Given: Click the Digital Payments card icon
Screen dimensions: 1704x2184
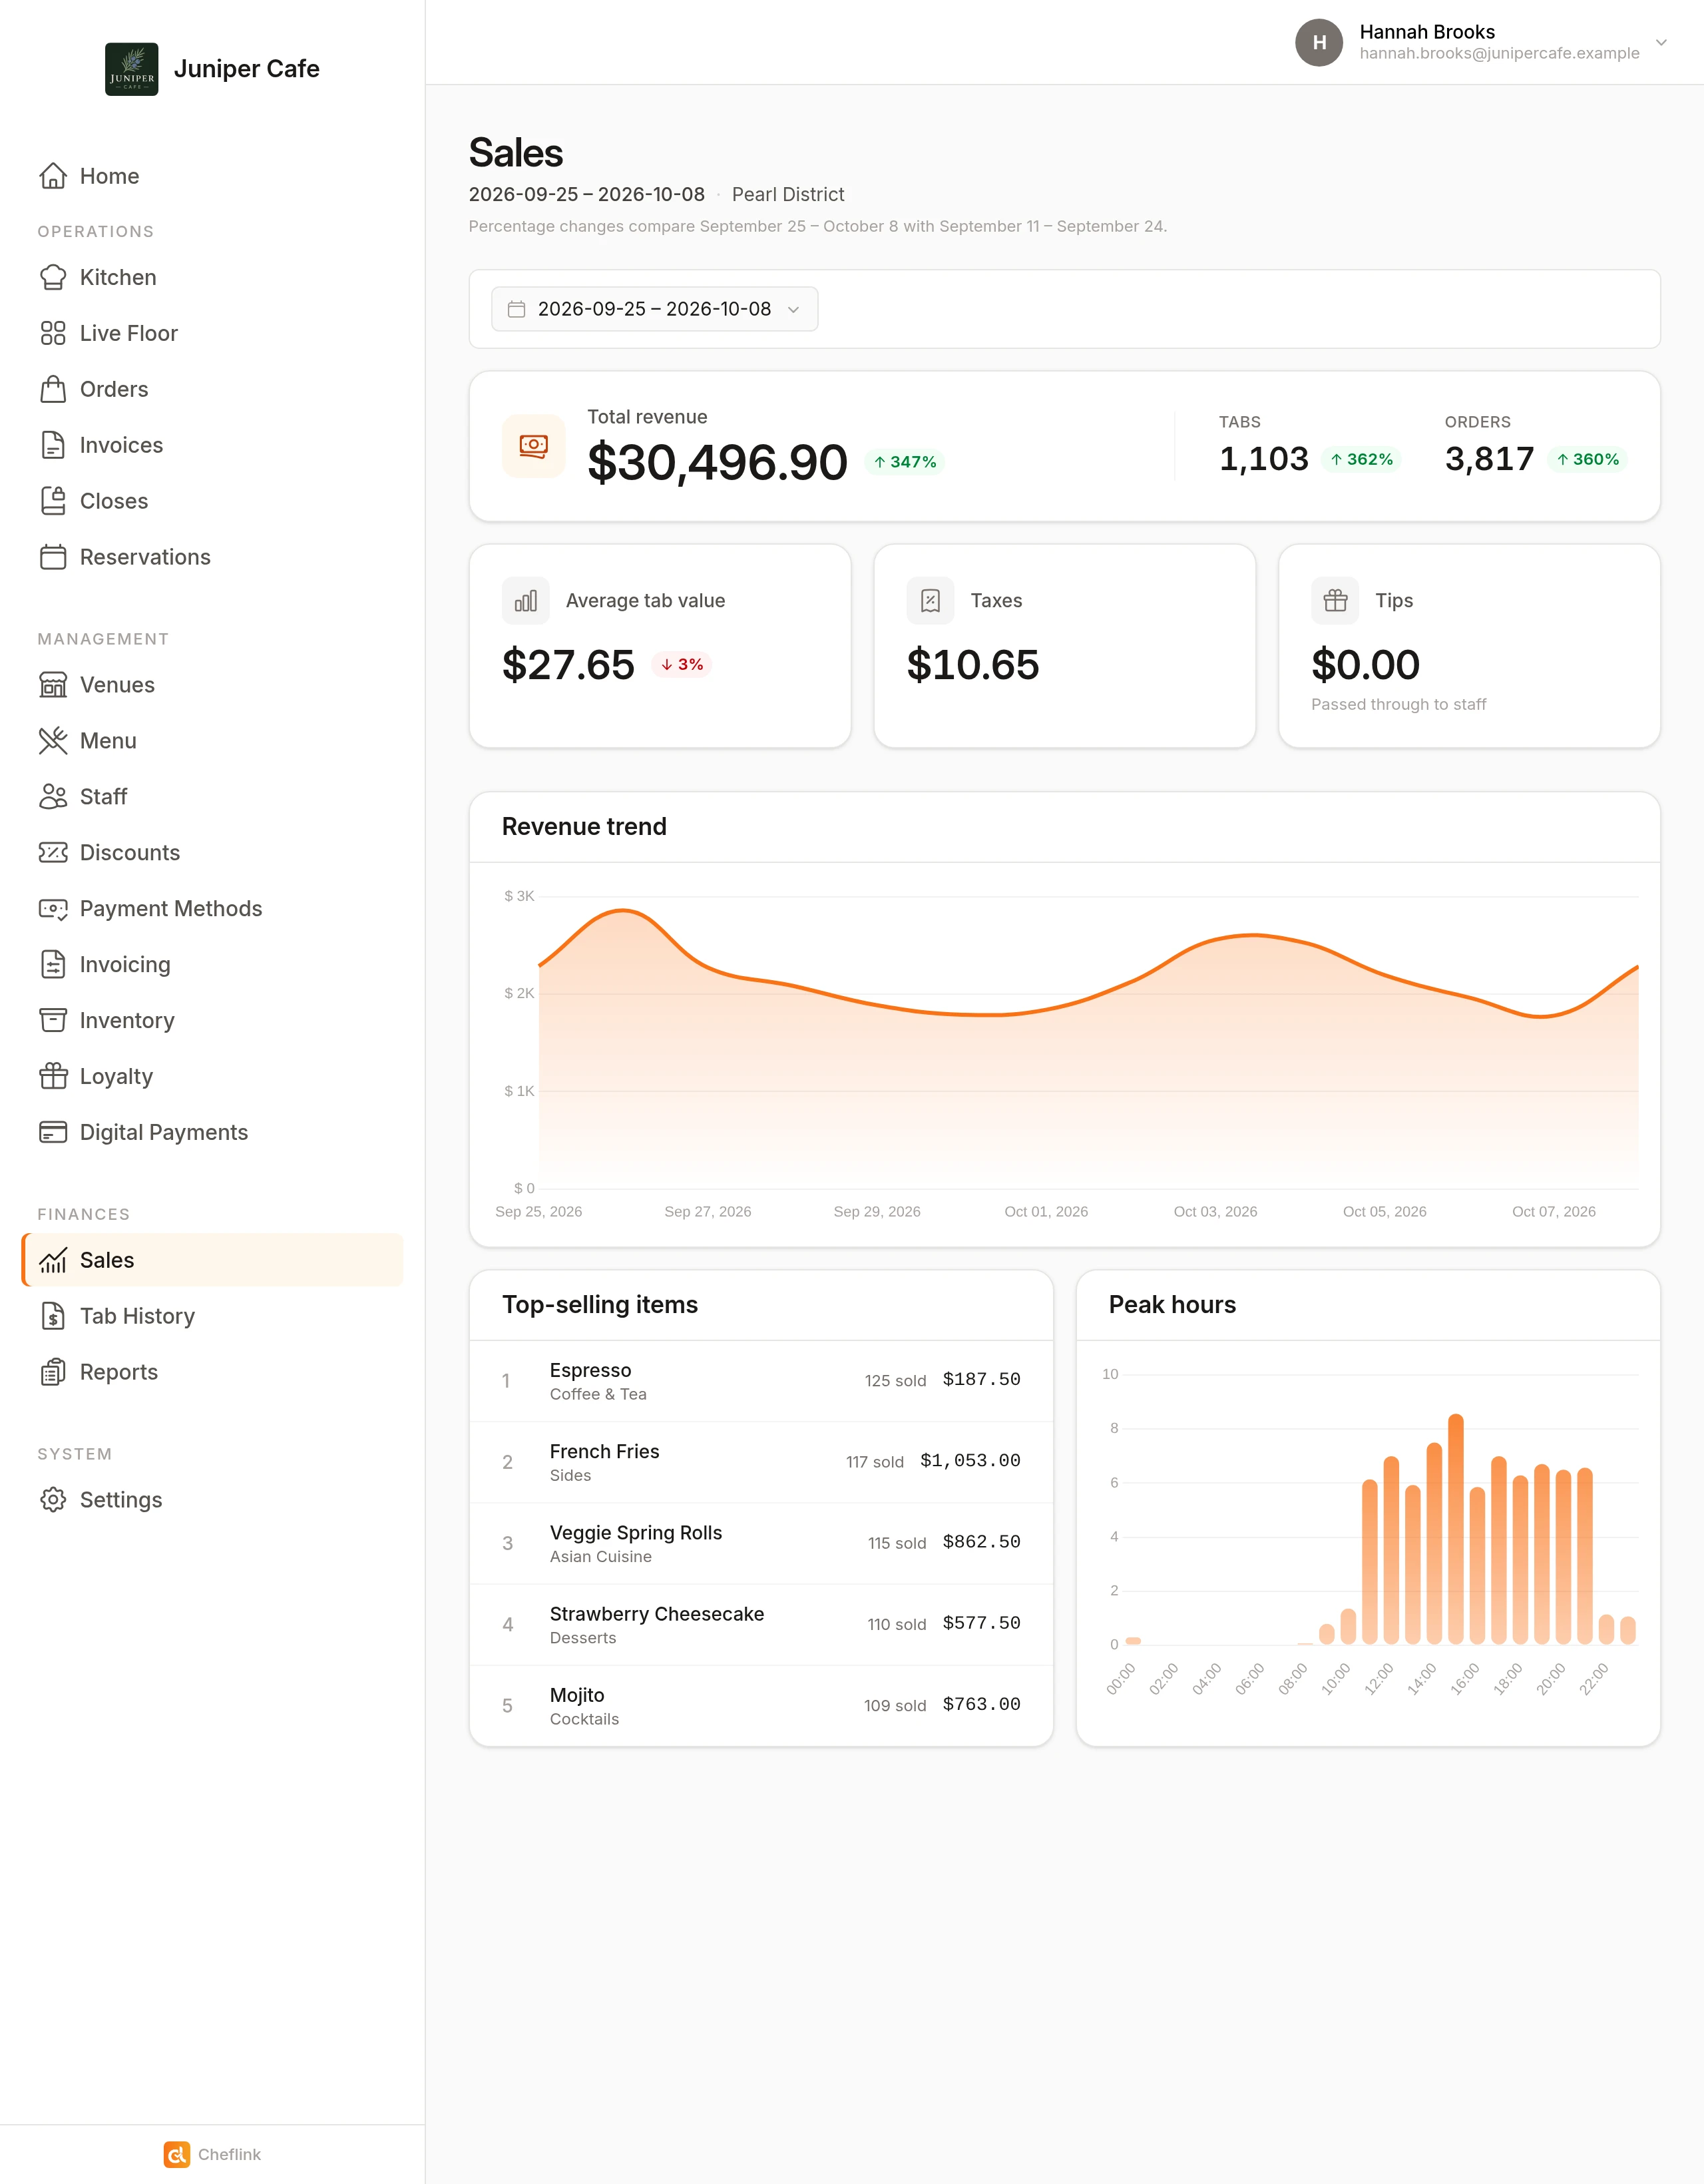Looking at the screenshot, I should pyautogui.click(x=53, y=1133).
